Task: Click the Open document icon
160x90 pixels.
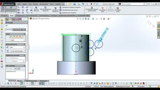Action: [70, 4]
